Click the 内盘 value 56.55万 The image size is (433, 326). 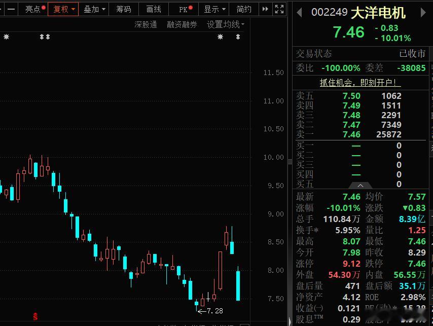pyautogui.click(x=410, y=275)
